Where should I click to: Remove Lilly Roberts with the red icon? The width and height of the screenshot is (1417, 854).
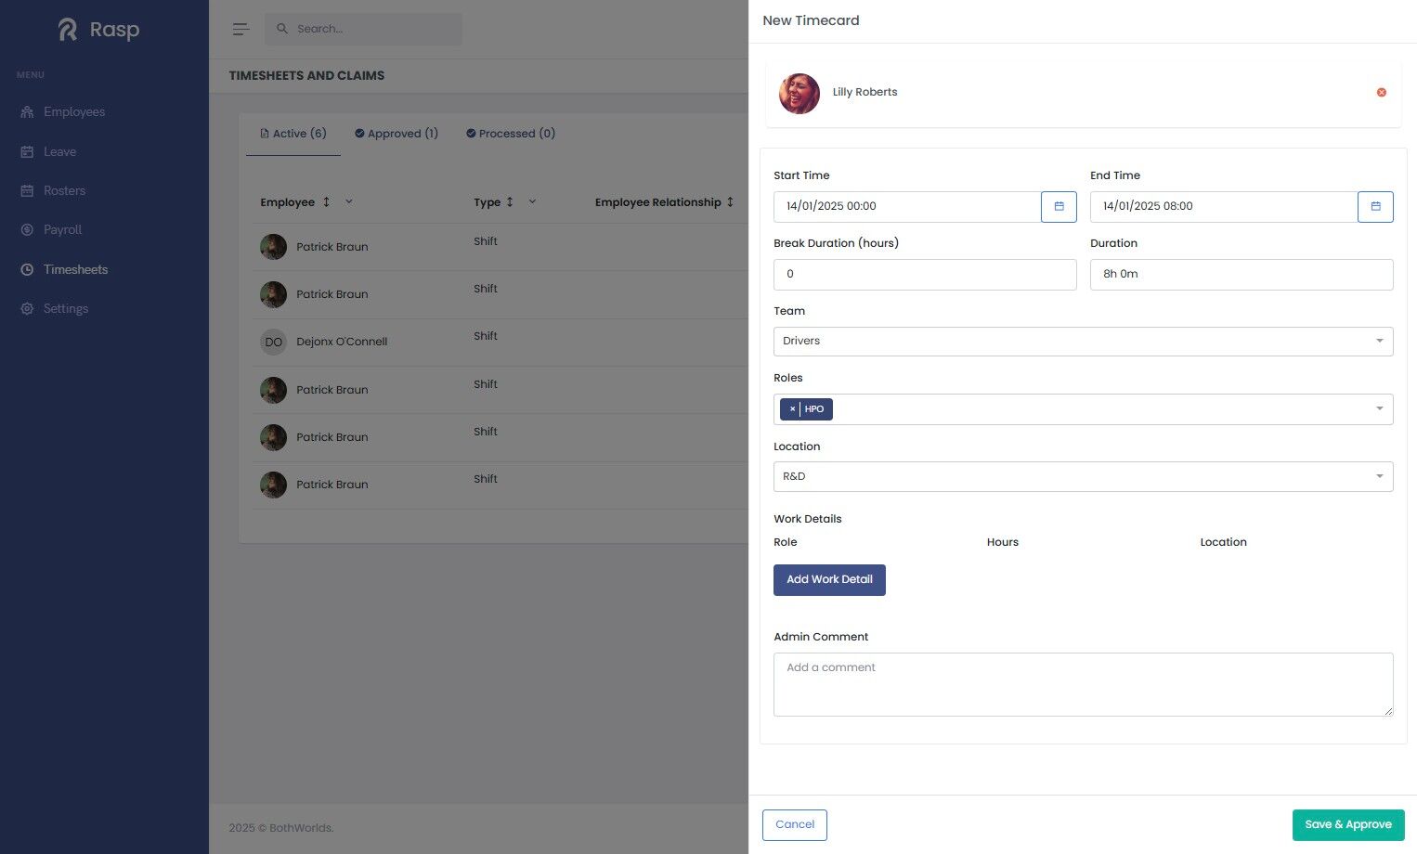pyautogui.click(x=1382, y=92)
